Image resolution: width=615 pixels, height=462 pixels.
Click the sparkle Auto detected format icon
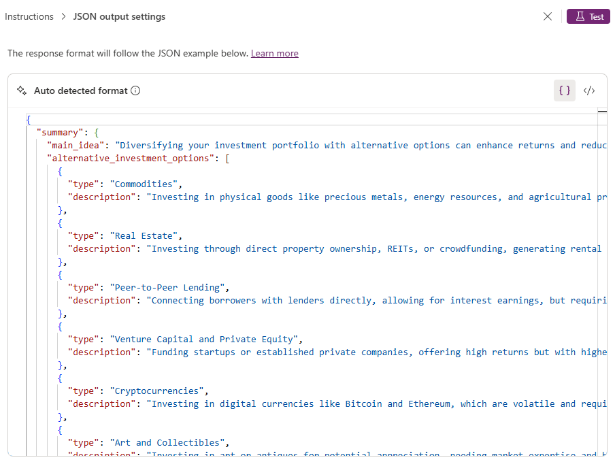click(x=22, y=90)
